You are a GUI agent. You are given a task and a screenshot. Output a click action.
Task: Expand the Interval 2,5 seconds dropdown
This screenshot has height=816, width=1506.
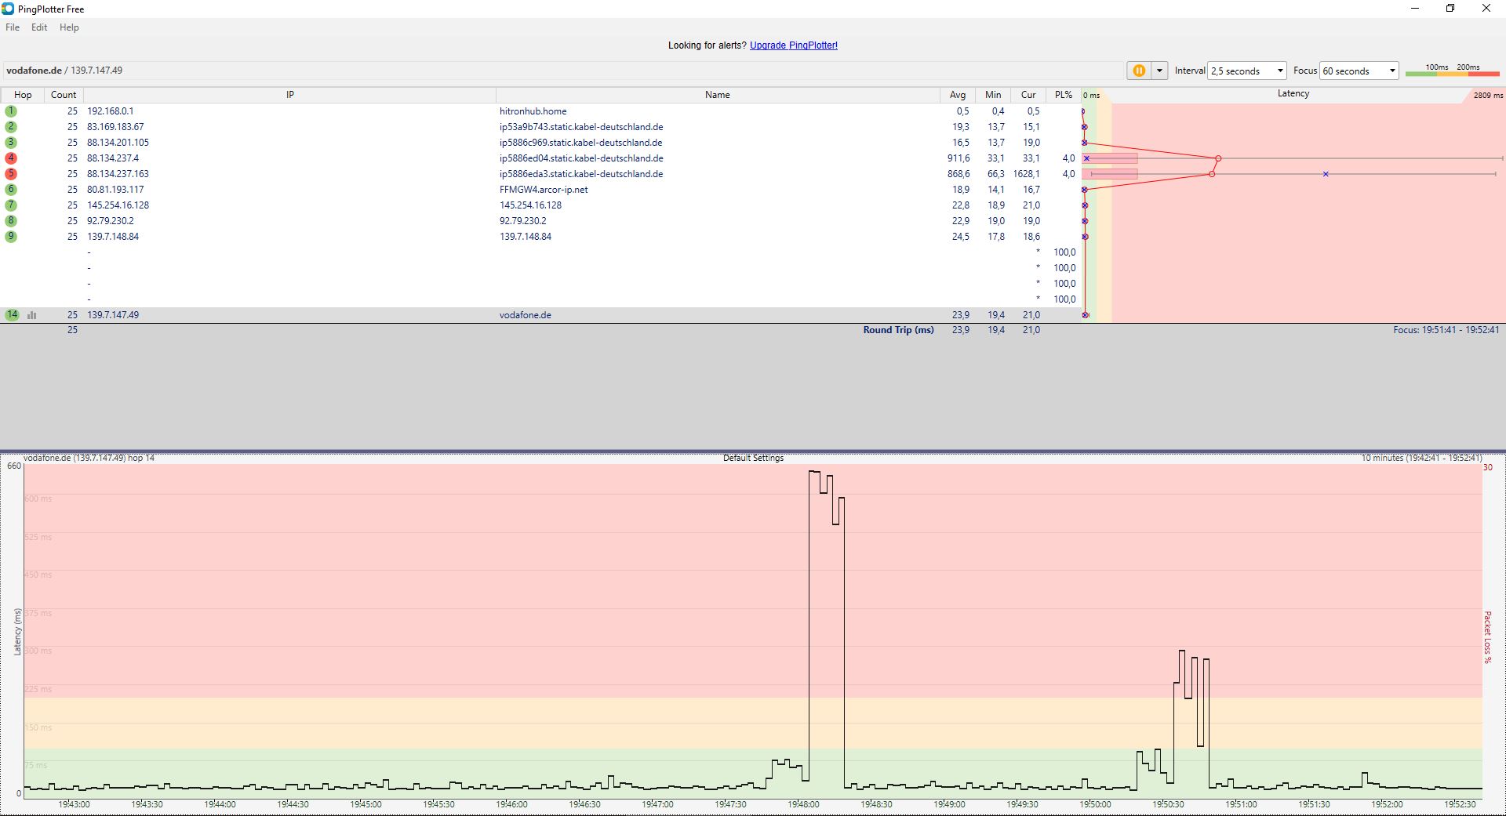tap(1279, 71)
